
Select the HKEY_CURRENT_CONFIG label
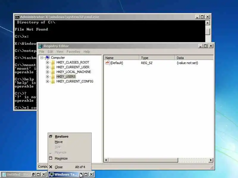click(x=75, y=81)
